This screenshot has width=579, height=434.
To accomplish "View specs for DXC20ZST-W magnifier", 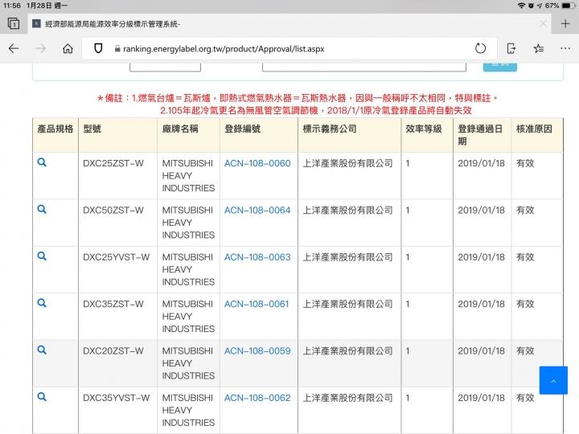I will click(x=42, y=350).
